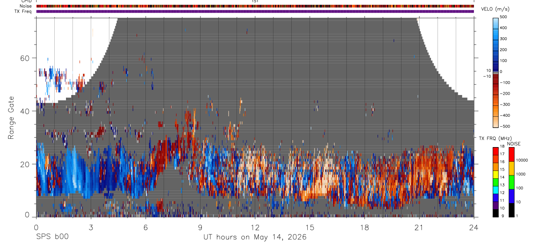Click the SPS b00 label
The width and height of the screenshot is (533, 246).
coord(53,237)
